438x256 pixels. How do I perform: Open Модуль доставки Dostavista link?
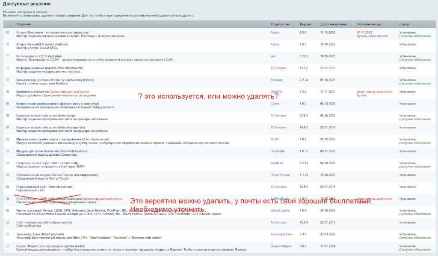click(x=38, y=151)
